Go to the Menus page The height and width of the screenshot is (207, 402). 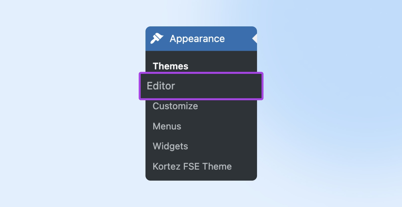click(167, 126)
